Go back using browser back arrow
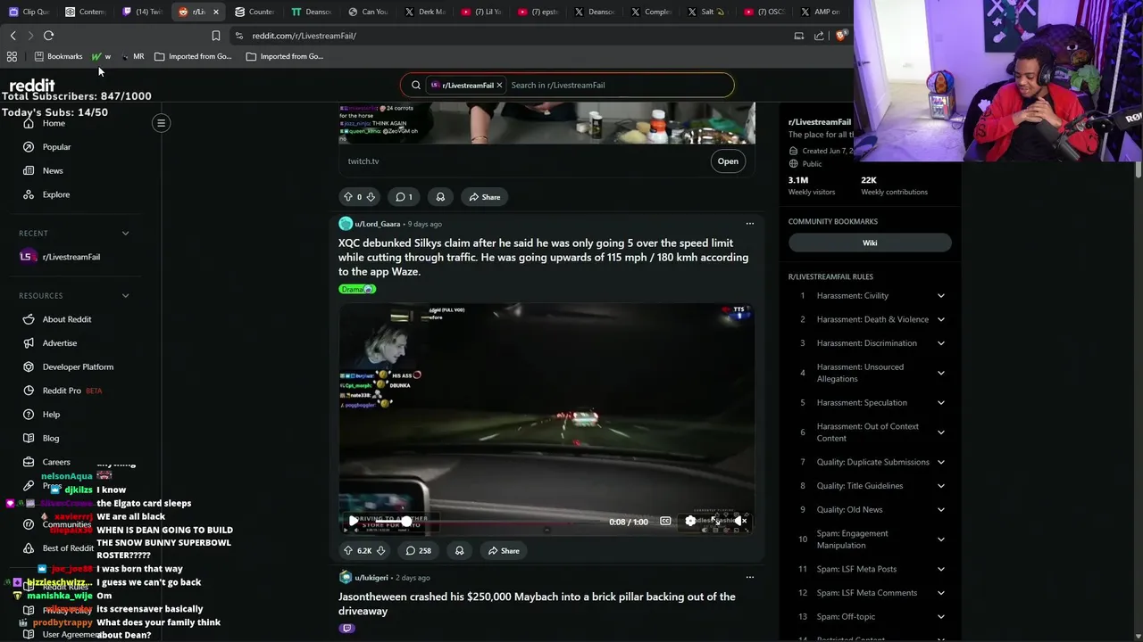The height and width of the screenshot is (642, 1143). click(13, 36)
